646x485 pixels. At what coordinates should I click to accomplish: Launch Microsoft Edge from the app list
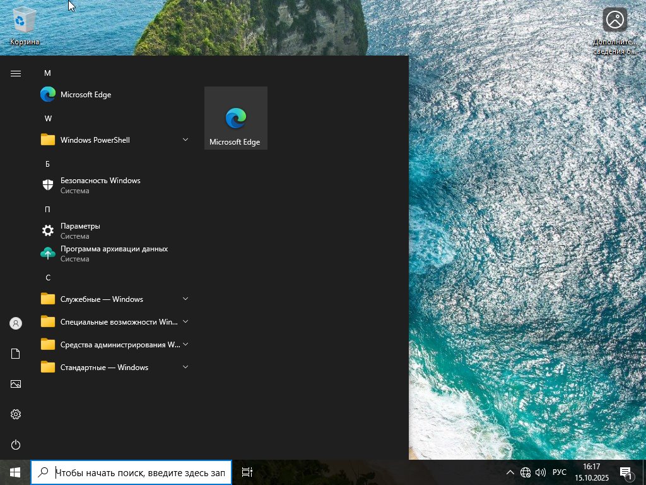pyautogui.click(x=85, y=95)
